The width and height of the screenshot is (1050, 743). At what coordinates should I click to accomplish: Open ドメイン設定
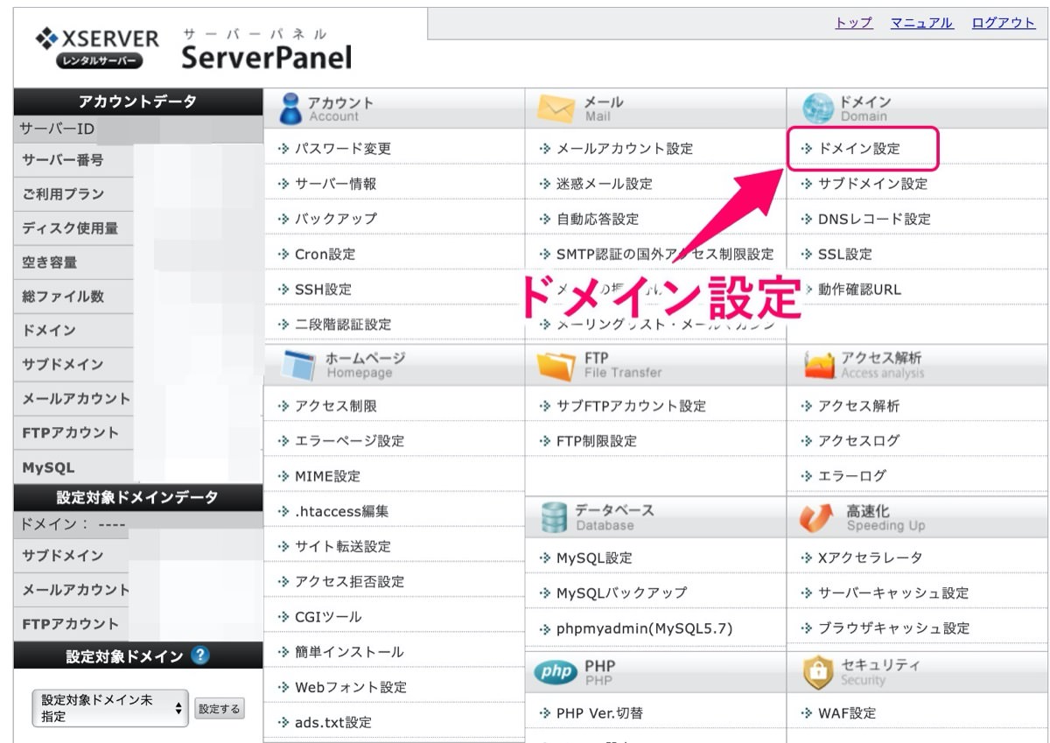(x=858, y=149)
